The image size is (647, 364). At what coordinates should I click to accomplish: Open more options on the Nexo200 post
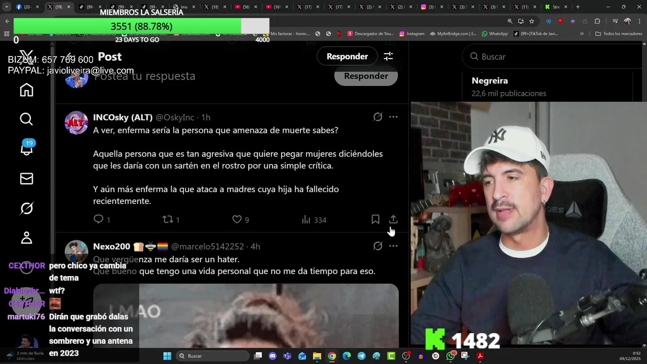(x=393, y=246)
